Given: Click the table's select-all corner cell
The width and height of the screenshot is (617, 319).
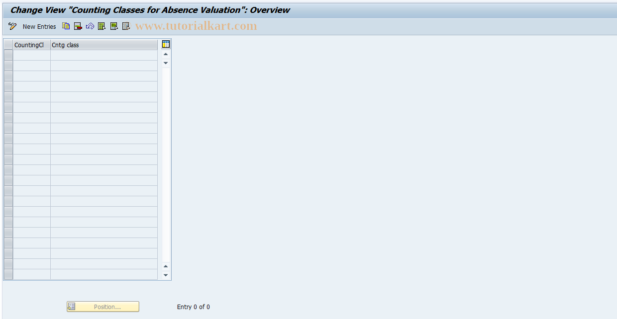Looking at the screenshot, I should [8, 45].
